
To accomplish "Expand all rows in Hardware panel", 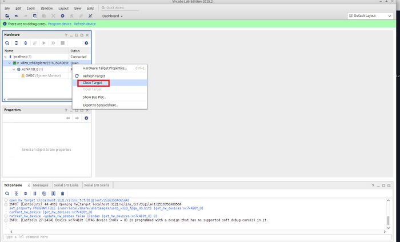I will pos(26,43).
